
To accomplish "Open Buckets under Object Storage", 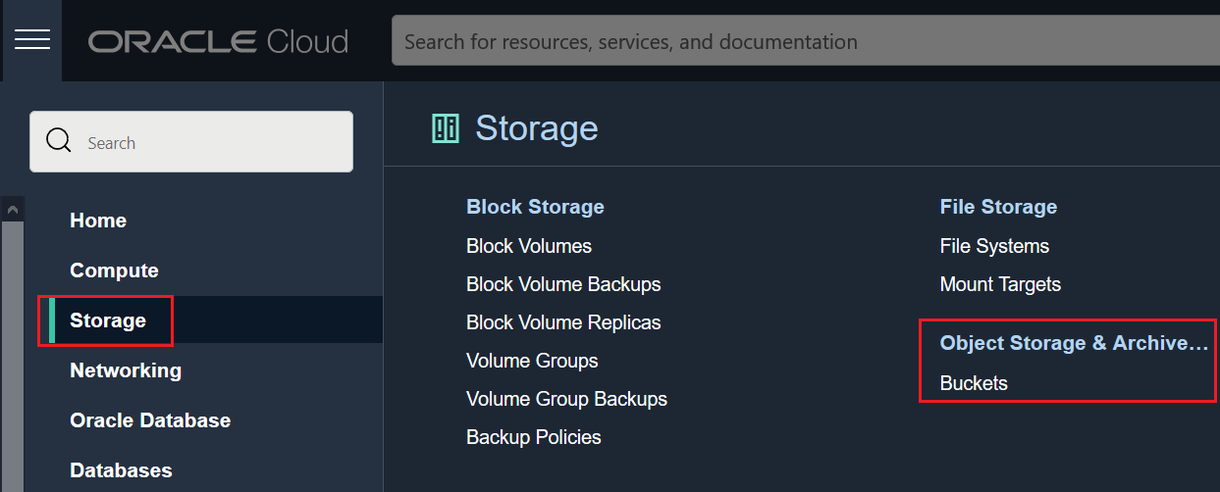I will click(974, 383).
